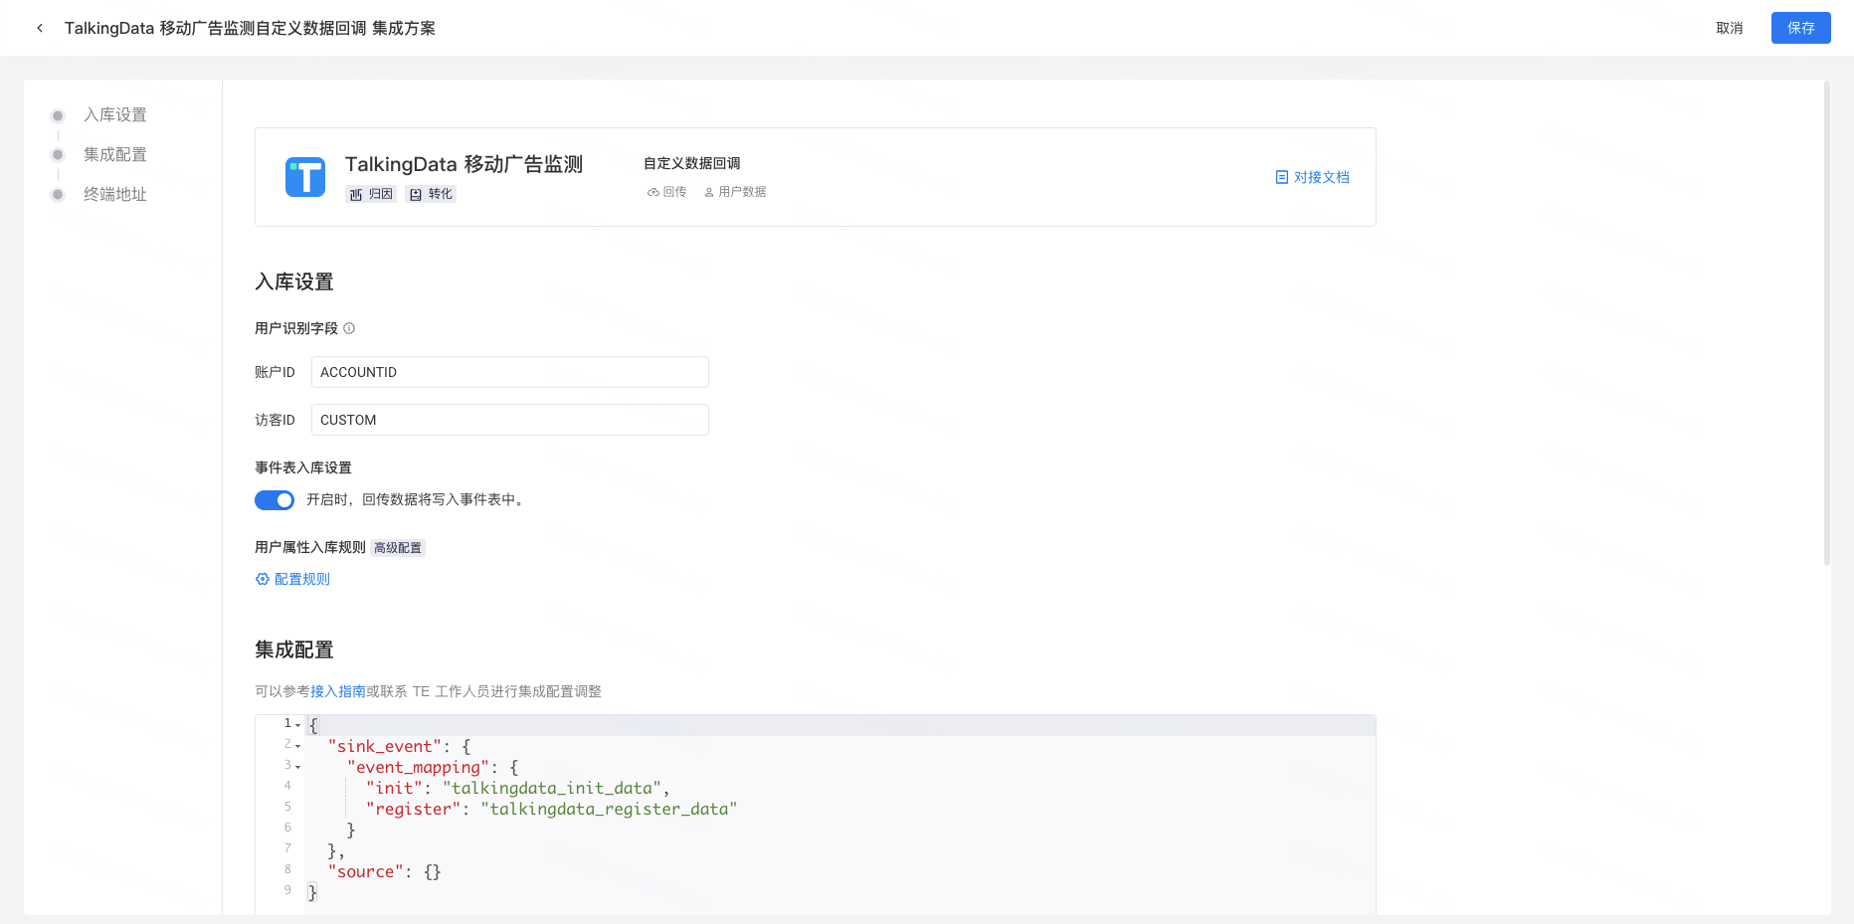
Task: Disable the 事件表入库设置 toggle switch
Action: [275, 500]
